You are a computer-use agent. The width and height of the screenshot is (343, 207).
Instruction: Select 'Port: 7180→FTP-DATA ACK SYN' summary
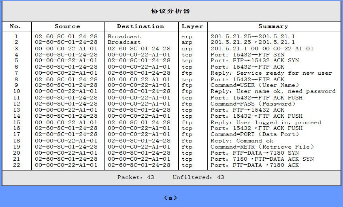(x=262, y=159)
